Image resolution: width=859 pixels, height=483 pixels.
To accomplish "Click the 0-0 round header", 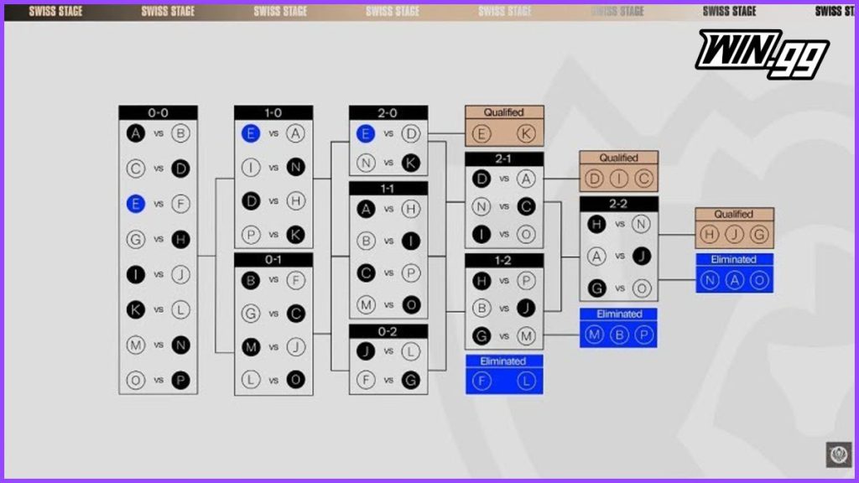I will (158, 113).
